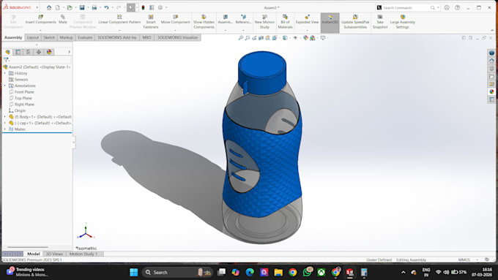Open the DimXpertManager crosshair tab
The width and height of the screenshot is (498, 280).
point(39,52)
